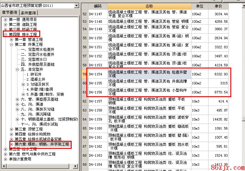Select row D4-1156 小型构件 木模

click(149, 92)
